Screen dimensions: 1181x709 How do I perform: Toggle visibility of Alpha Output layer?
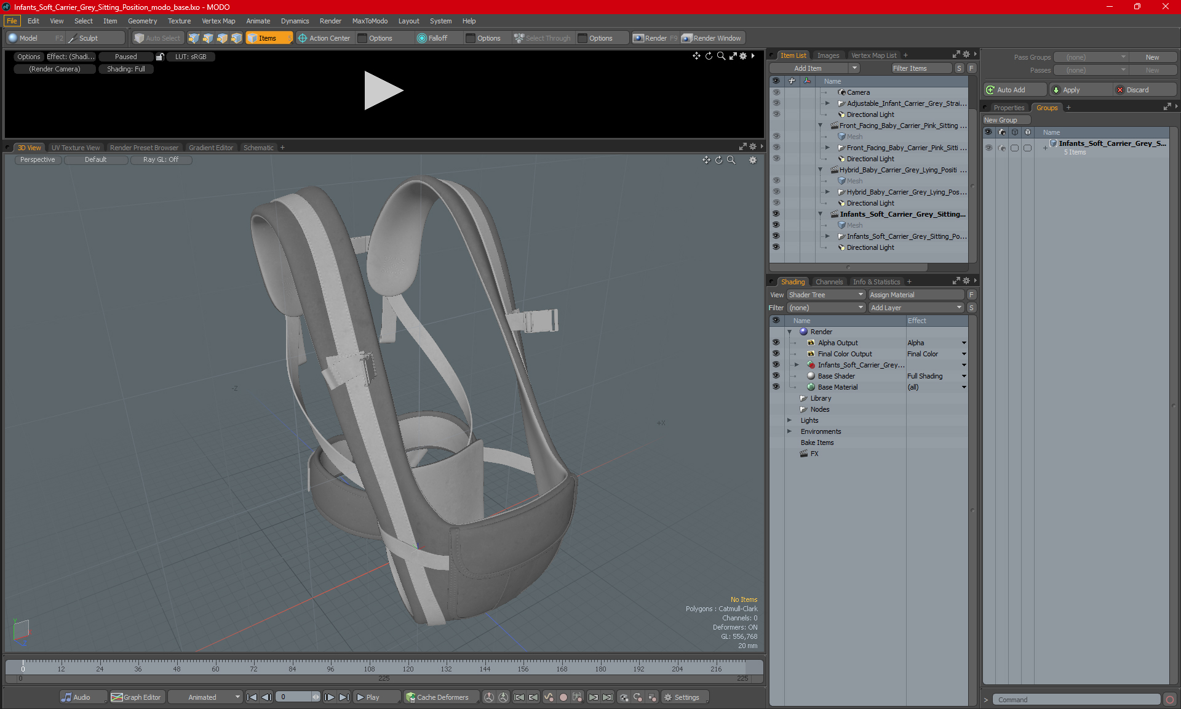coord(776,343)
